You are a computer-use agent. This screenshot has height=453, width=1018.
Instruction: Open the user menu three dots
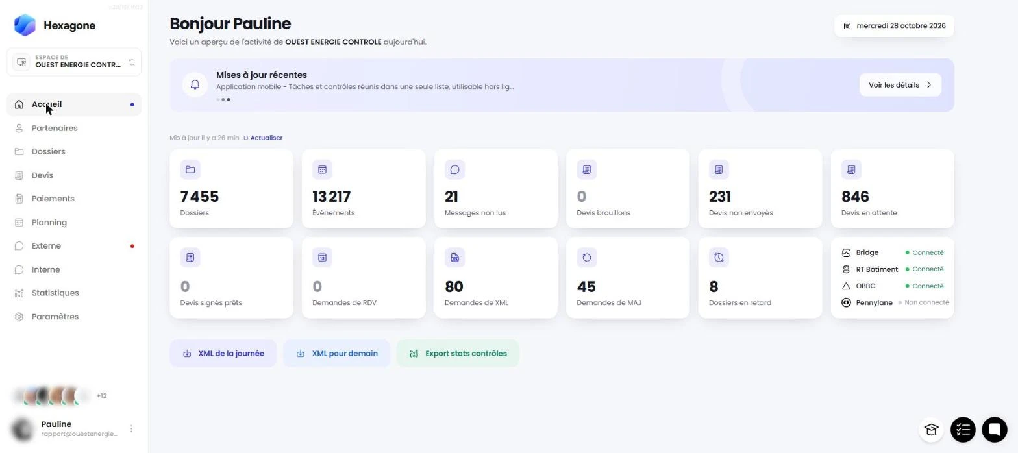pyautogui.click(x=131, y=429)
